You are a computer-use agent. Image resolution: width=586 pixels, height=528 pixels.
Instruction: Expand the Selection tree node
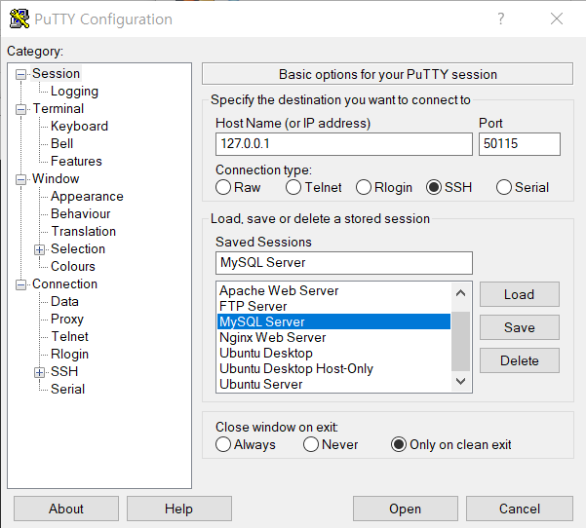pos(39,249)
